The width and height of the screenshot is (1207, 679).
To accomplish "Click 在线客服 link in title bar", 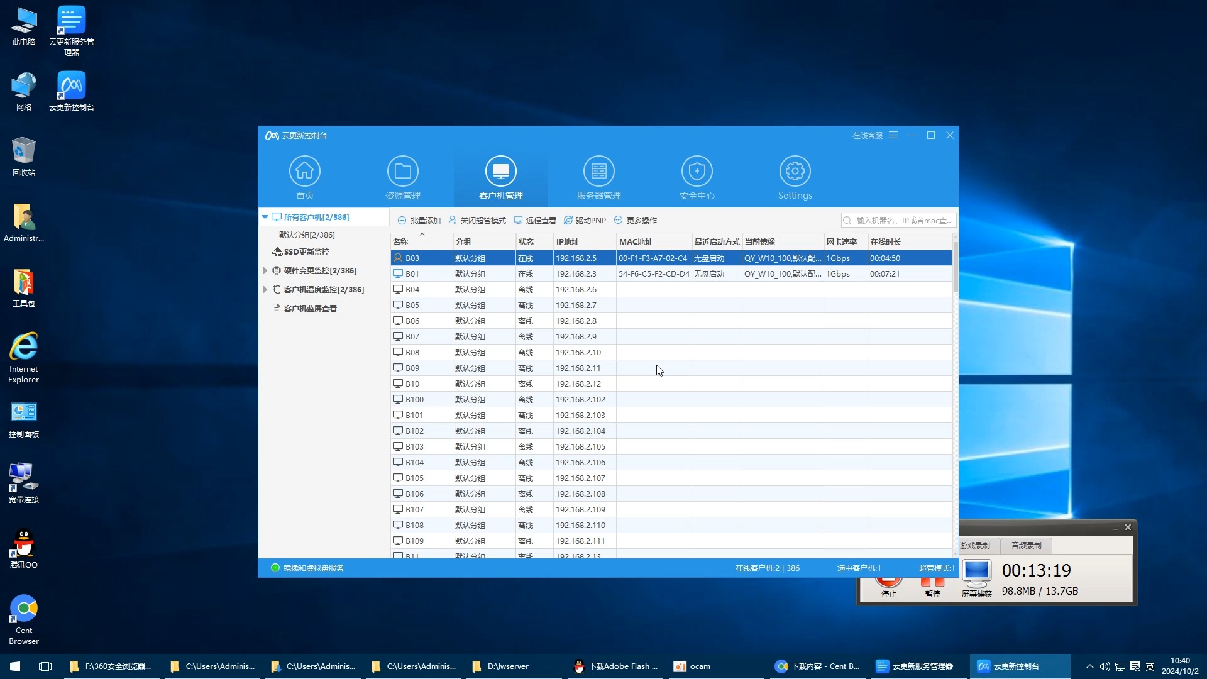I will tap(867, 136).
